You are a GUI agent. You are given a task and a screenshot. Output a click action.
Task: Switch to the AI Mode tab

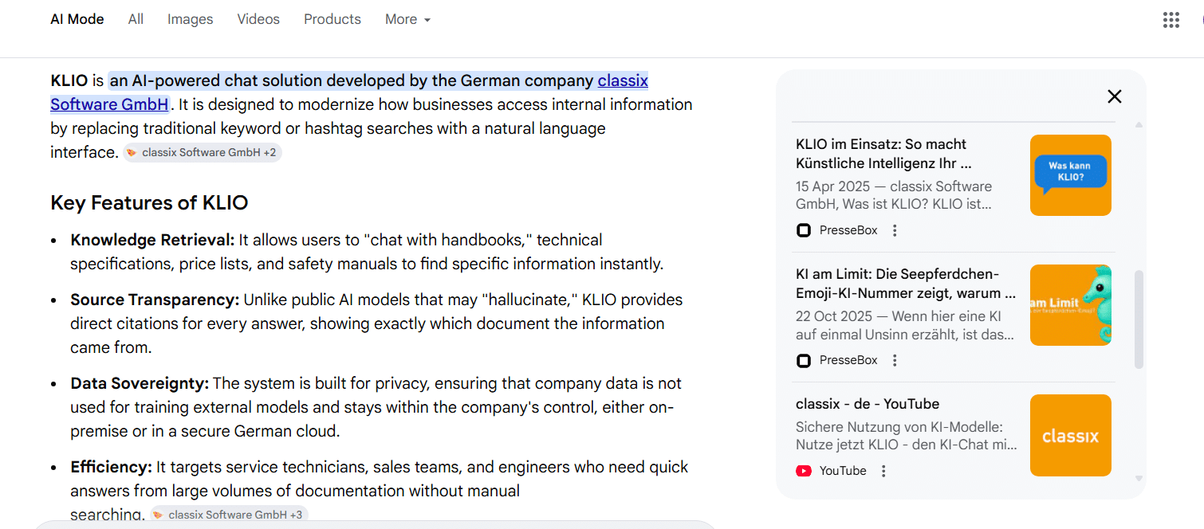[x=77, y=20]
